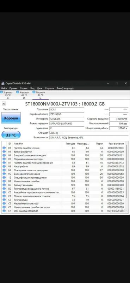Click raw value 000006F49E4C in row 01
The image size is (130, 283).
pyautogui.click(x=116, y=148)
